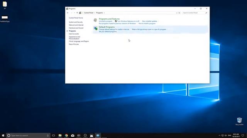Open Clock, Language, and Region category
This screenshot has height=138, width=247.
(x=79, y=41)
